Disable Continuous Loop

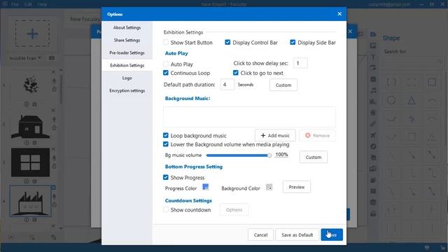[166, 73]
